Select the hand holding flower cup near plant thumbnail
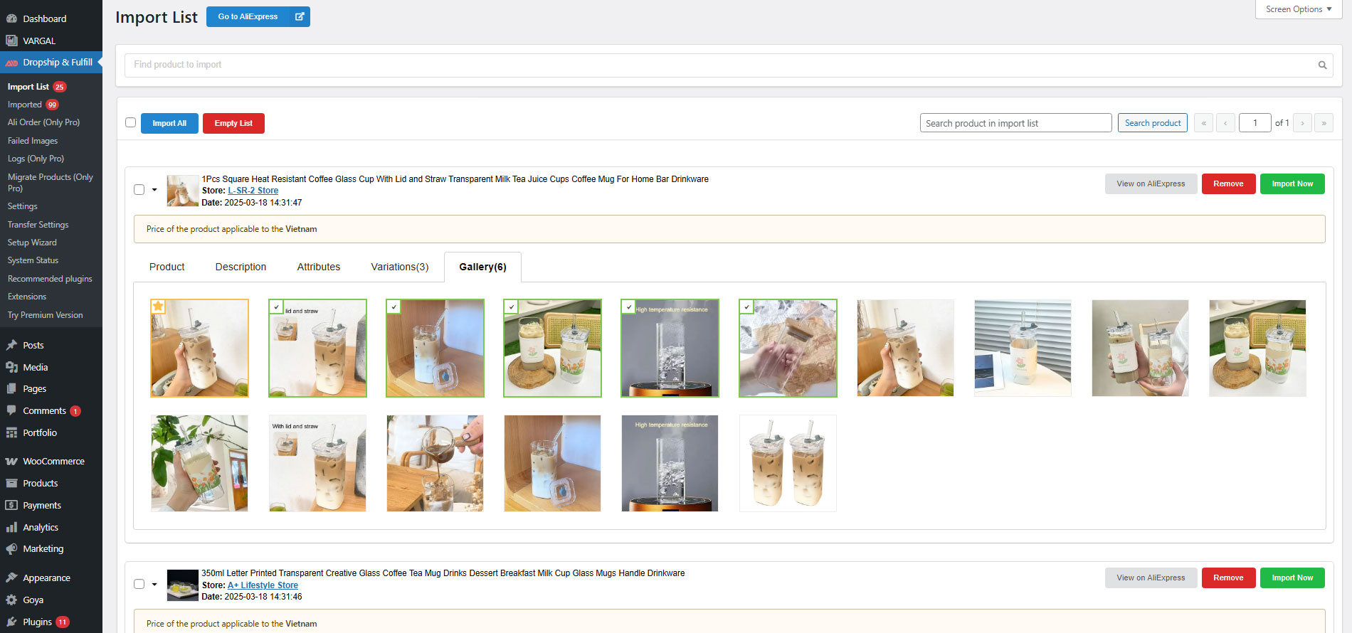The height and width of the screenshot is (633, 1352). tap(199, 463)
